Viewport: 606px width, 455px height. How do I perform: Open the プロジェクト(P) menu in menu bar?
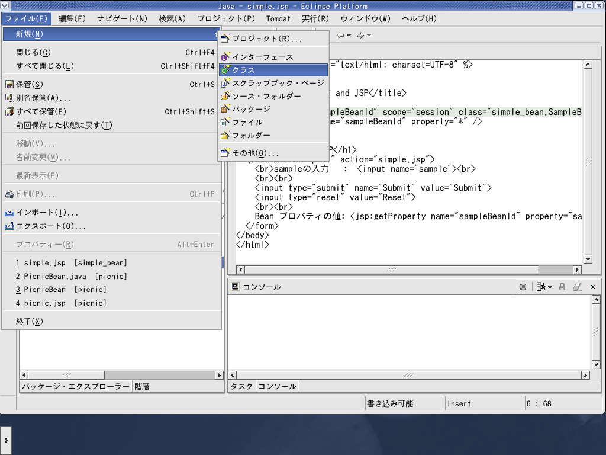[226, 18]
